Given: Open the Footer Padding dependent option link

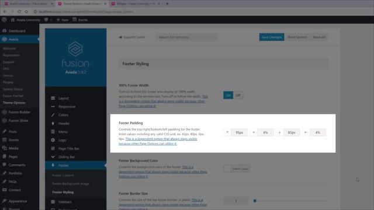Looking at the screenshot, I should (158, 141).
